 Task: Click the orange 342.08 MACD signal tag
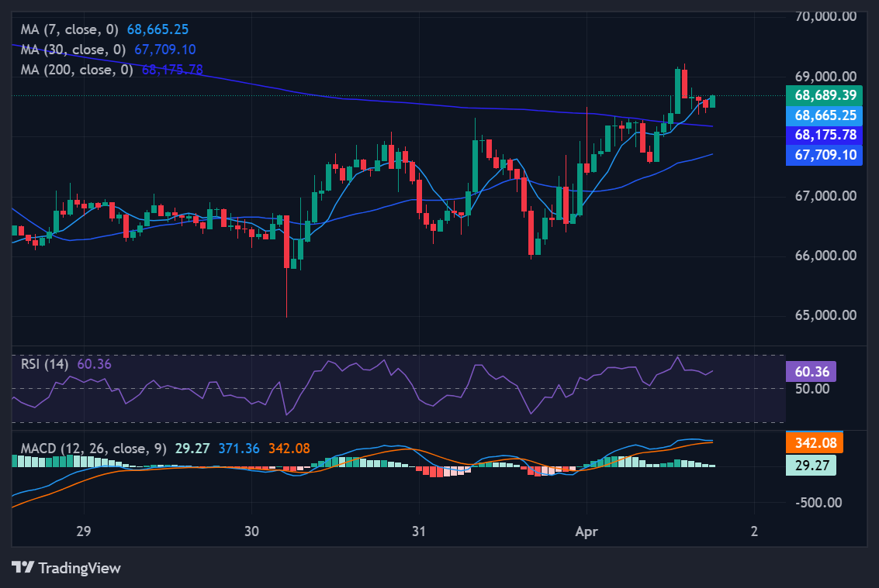[x=814, y=443]
